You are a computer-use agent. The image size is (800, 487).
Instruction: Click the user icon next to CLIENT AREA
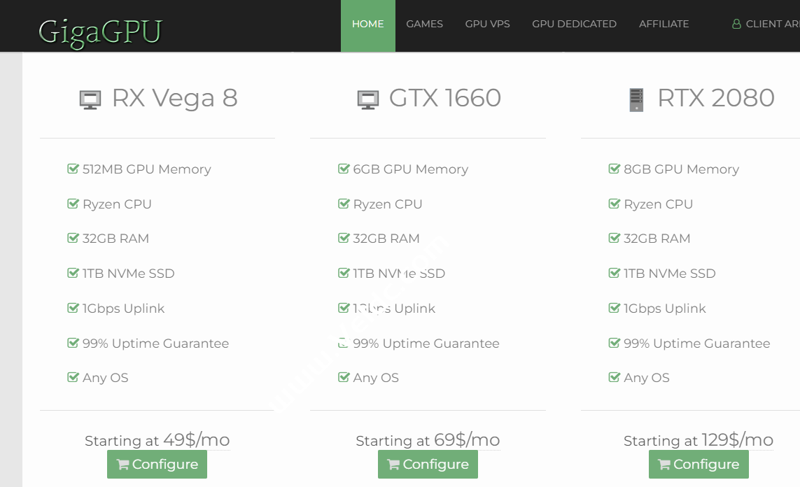pyautogui.click(x=736, y=23)
